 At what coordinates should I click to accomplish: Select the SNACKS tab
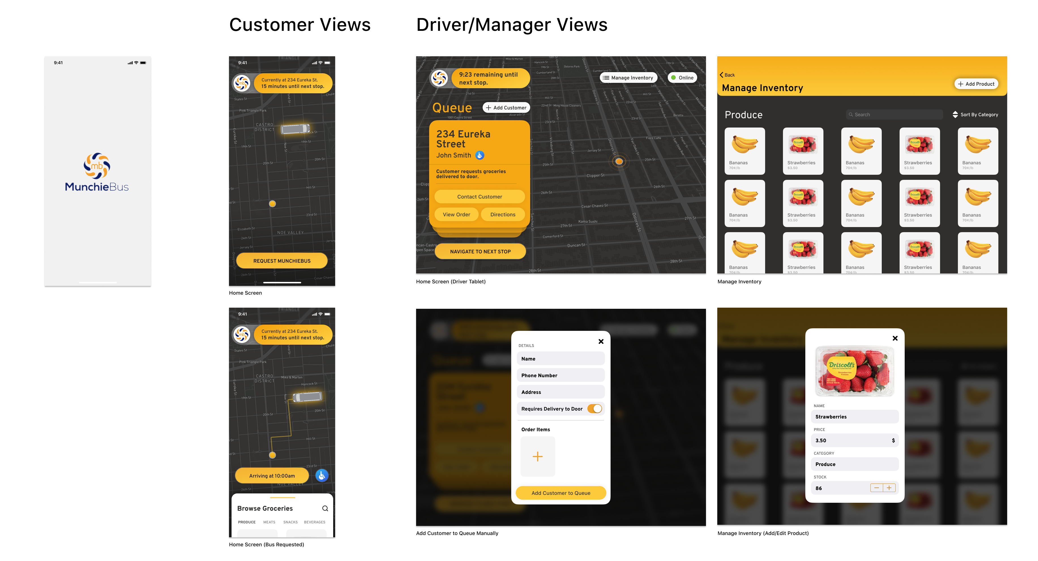pos(290,522)
